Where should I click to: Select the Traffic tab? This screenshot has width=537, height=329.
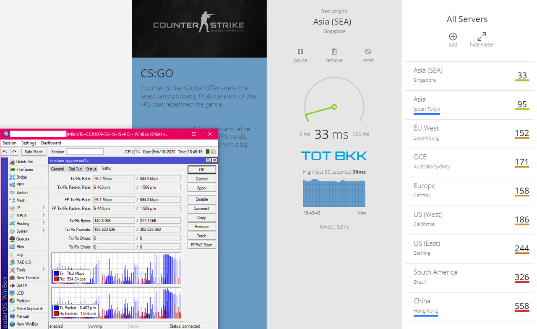tap(106, 168)
